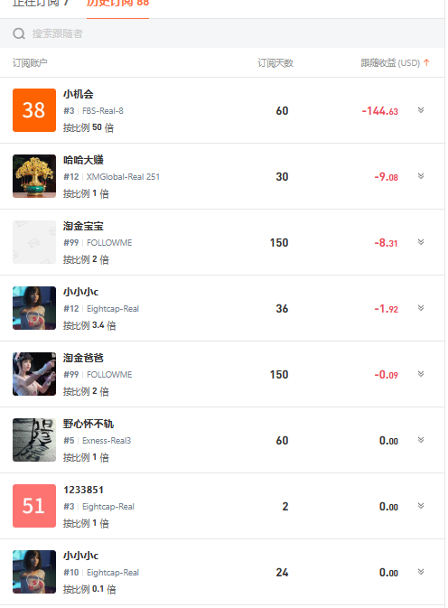Sort by 跟随收益 (USD) column header
Screen dimensions: 448x608
pos(390,63)
